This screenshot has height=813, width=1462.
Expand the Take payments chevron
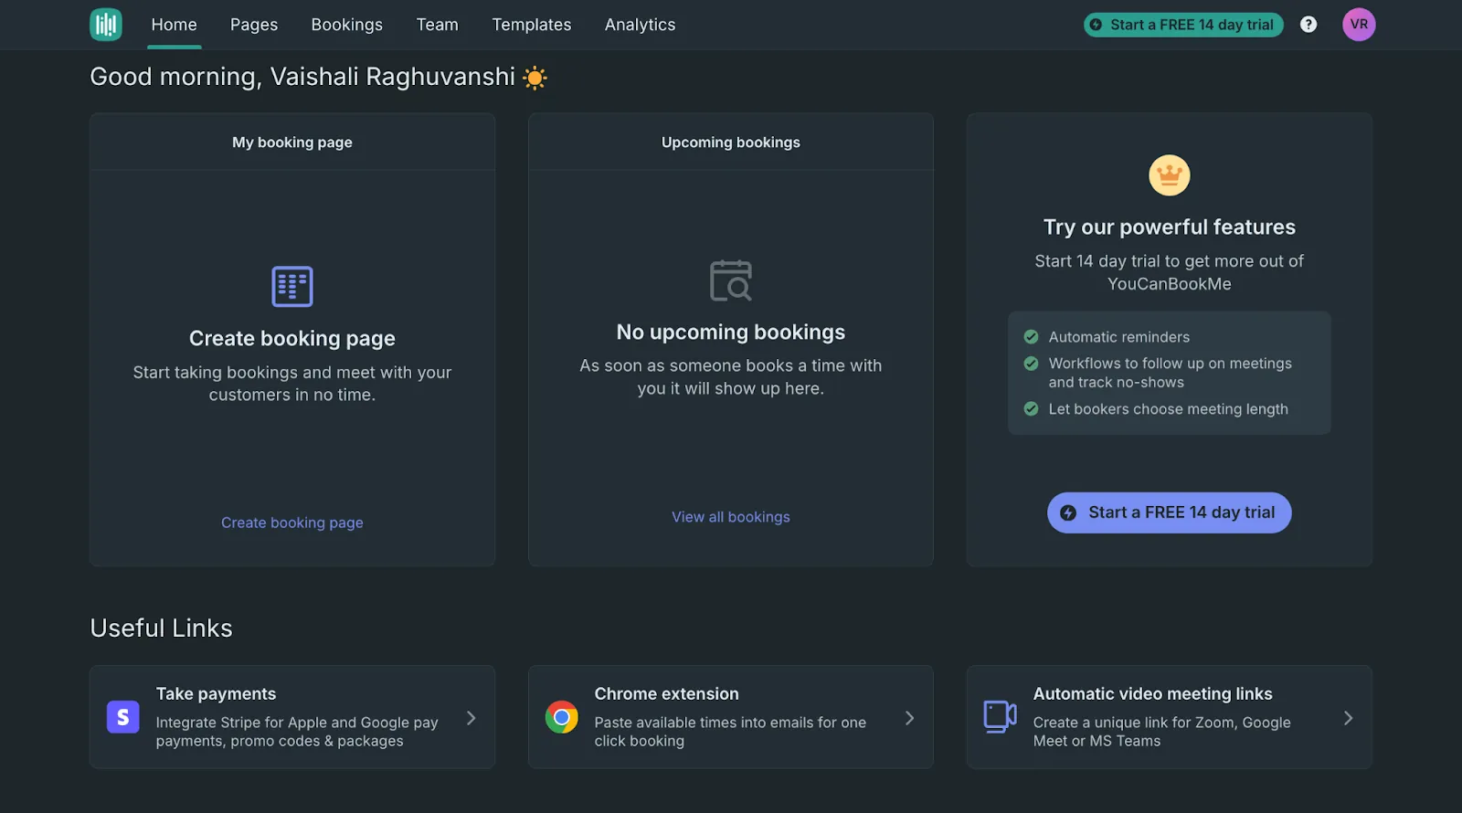471,718
